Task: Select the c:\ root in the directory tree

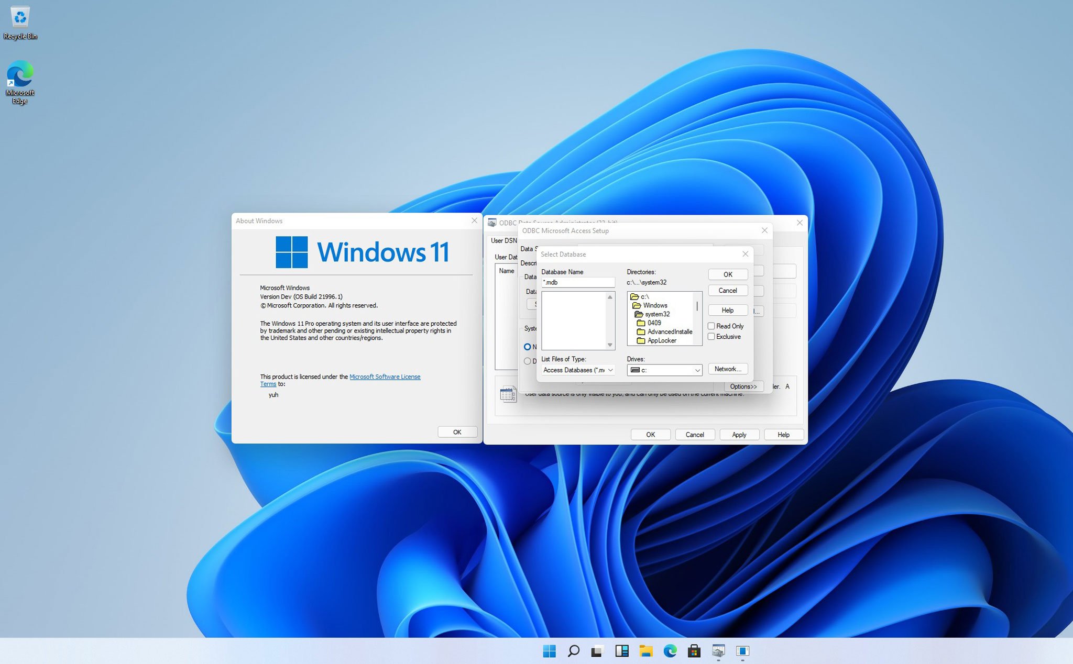Action: tap(645, 296)
